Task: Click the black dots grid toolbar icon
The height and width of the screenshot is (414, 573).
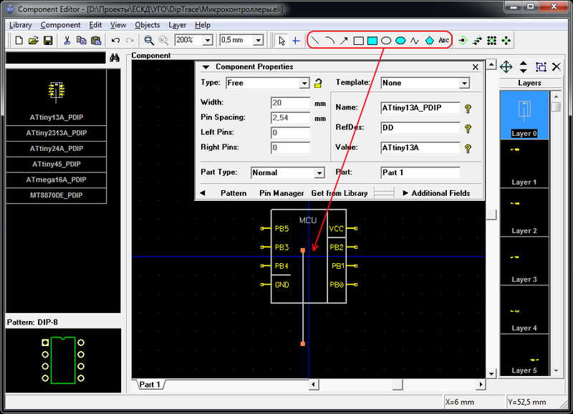Action: pos(491,41)
